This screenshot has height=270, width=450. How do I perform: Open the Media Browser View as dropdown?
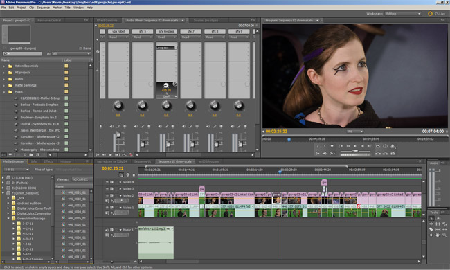click(82, 179)
